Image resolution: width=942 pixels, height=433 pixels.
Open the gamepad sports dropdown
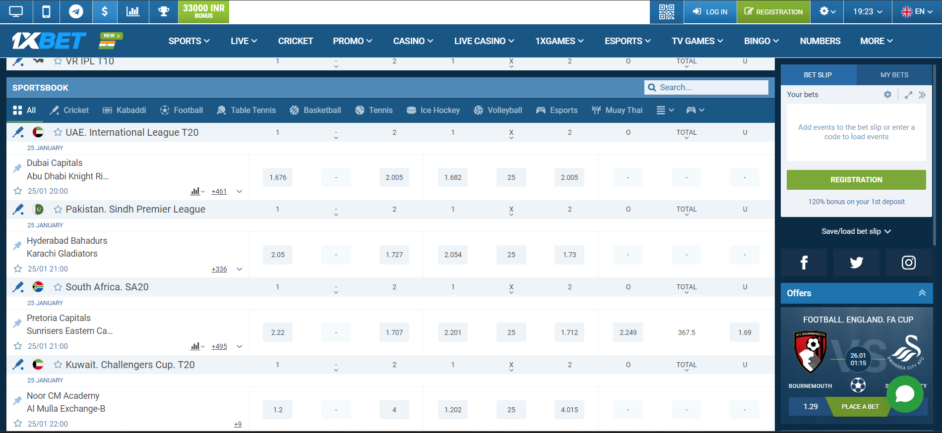695,110
